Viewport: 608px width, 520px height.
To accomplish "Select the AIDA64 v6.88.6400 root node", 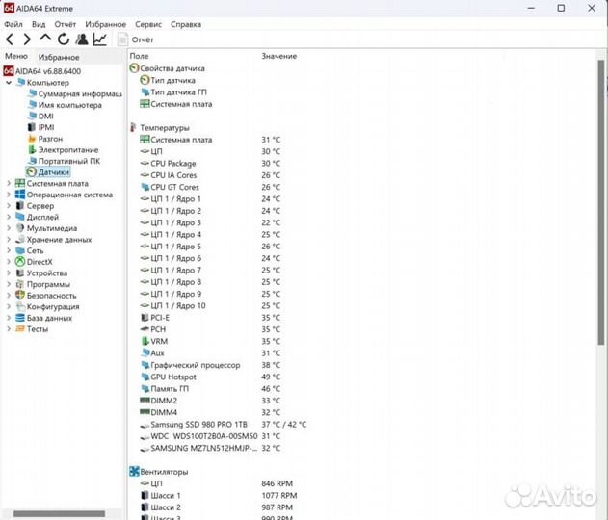I will click(x=42, y=71).
